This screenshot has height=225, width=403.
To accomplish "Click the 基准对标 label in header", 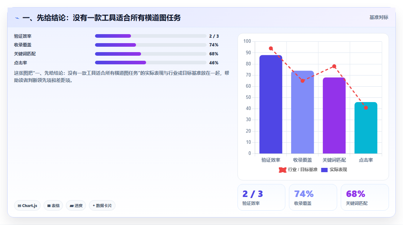I will click(379, 18).
